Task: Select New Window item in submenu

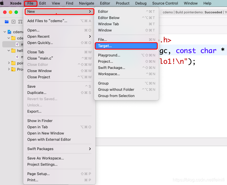Action: click(x=126, y=30)
